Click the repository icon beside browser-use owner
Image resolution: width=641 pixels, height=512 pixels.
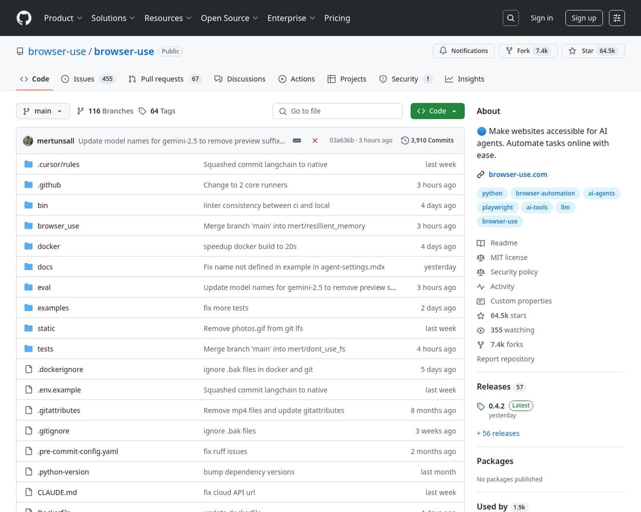(x=20, y=52)
